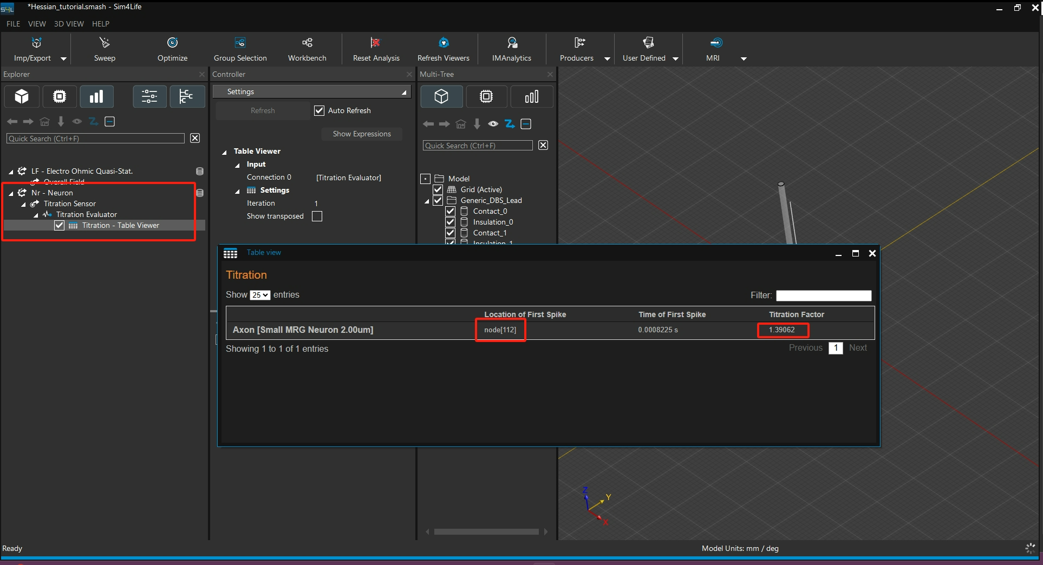Click the Reset Analysis icon
Viewport: 1043px width, 565px height.
click(375, 43)
